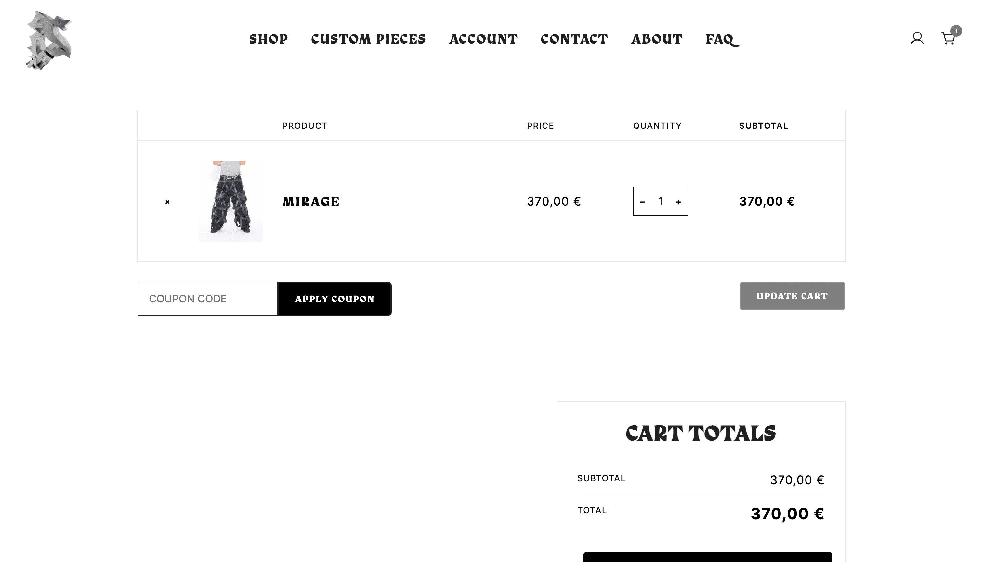This screenshot has width=983, height=562.
Task: Open the Mirage product thumbnail
Action: [230, 201]
